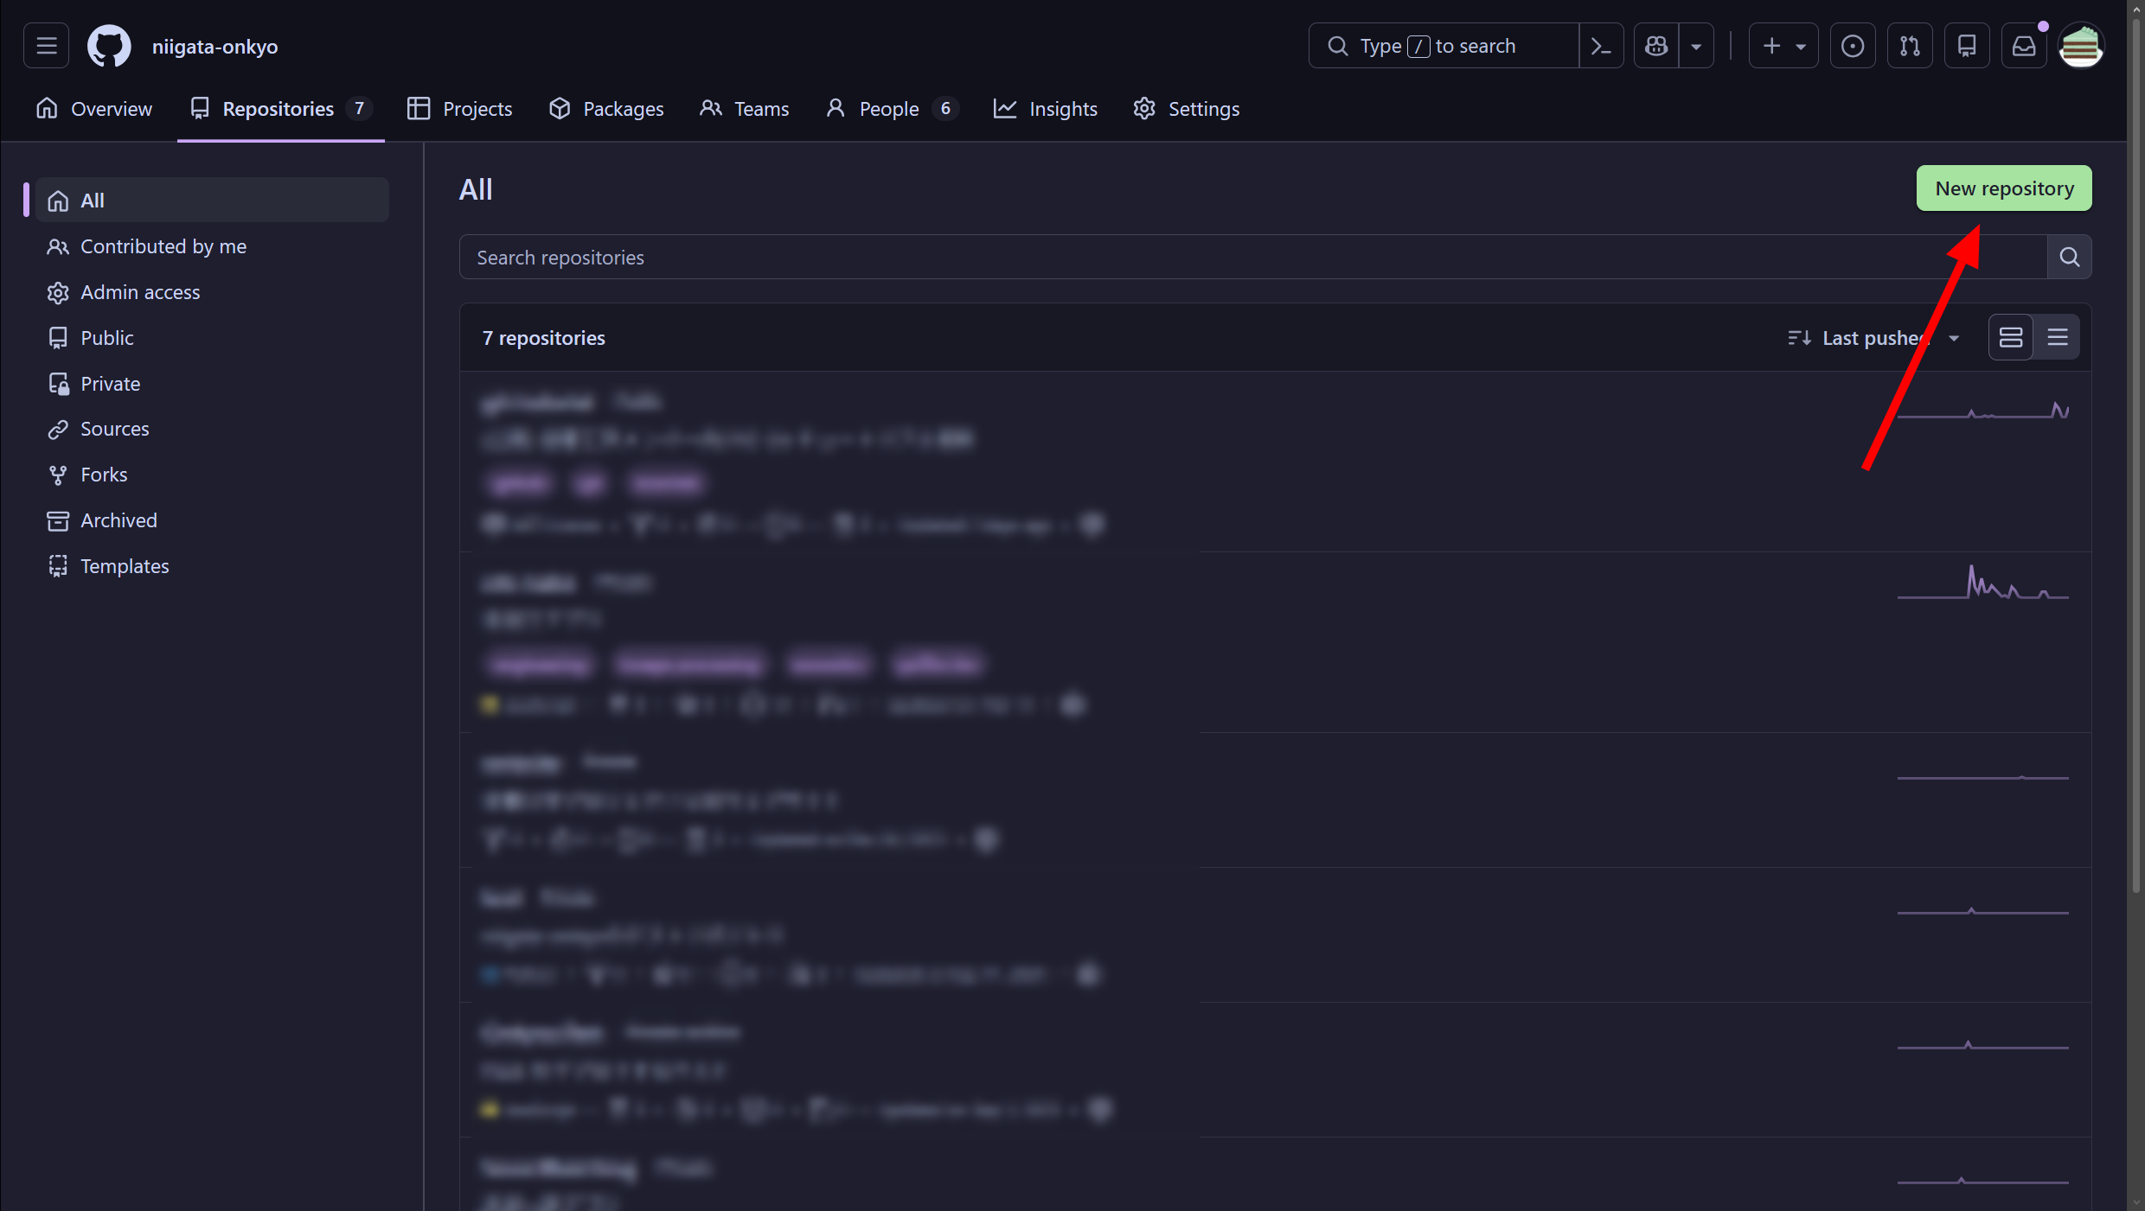The image size is (2145, 1211).
Task: Open the People tab
Action: pos(892,109)
